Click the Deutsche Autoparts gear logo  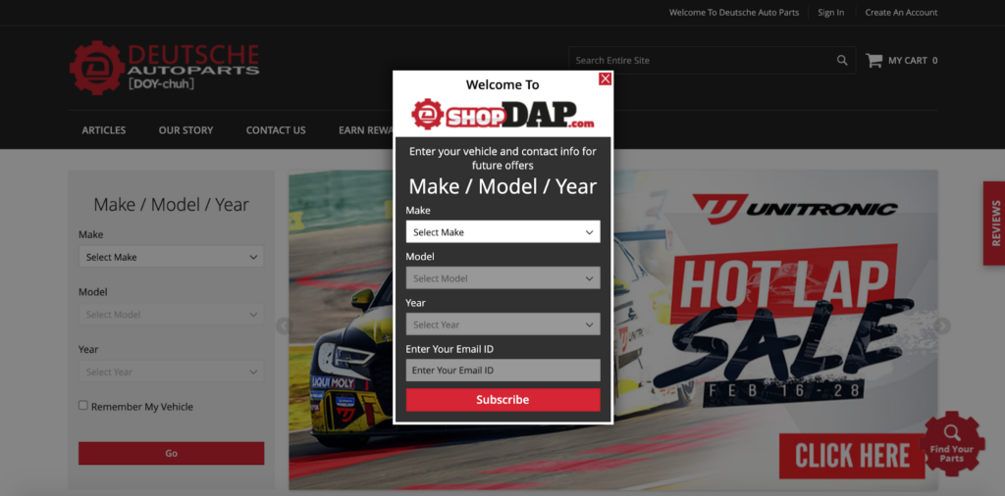point(96,67)
